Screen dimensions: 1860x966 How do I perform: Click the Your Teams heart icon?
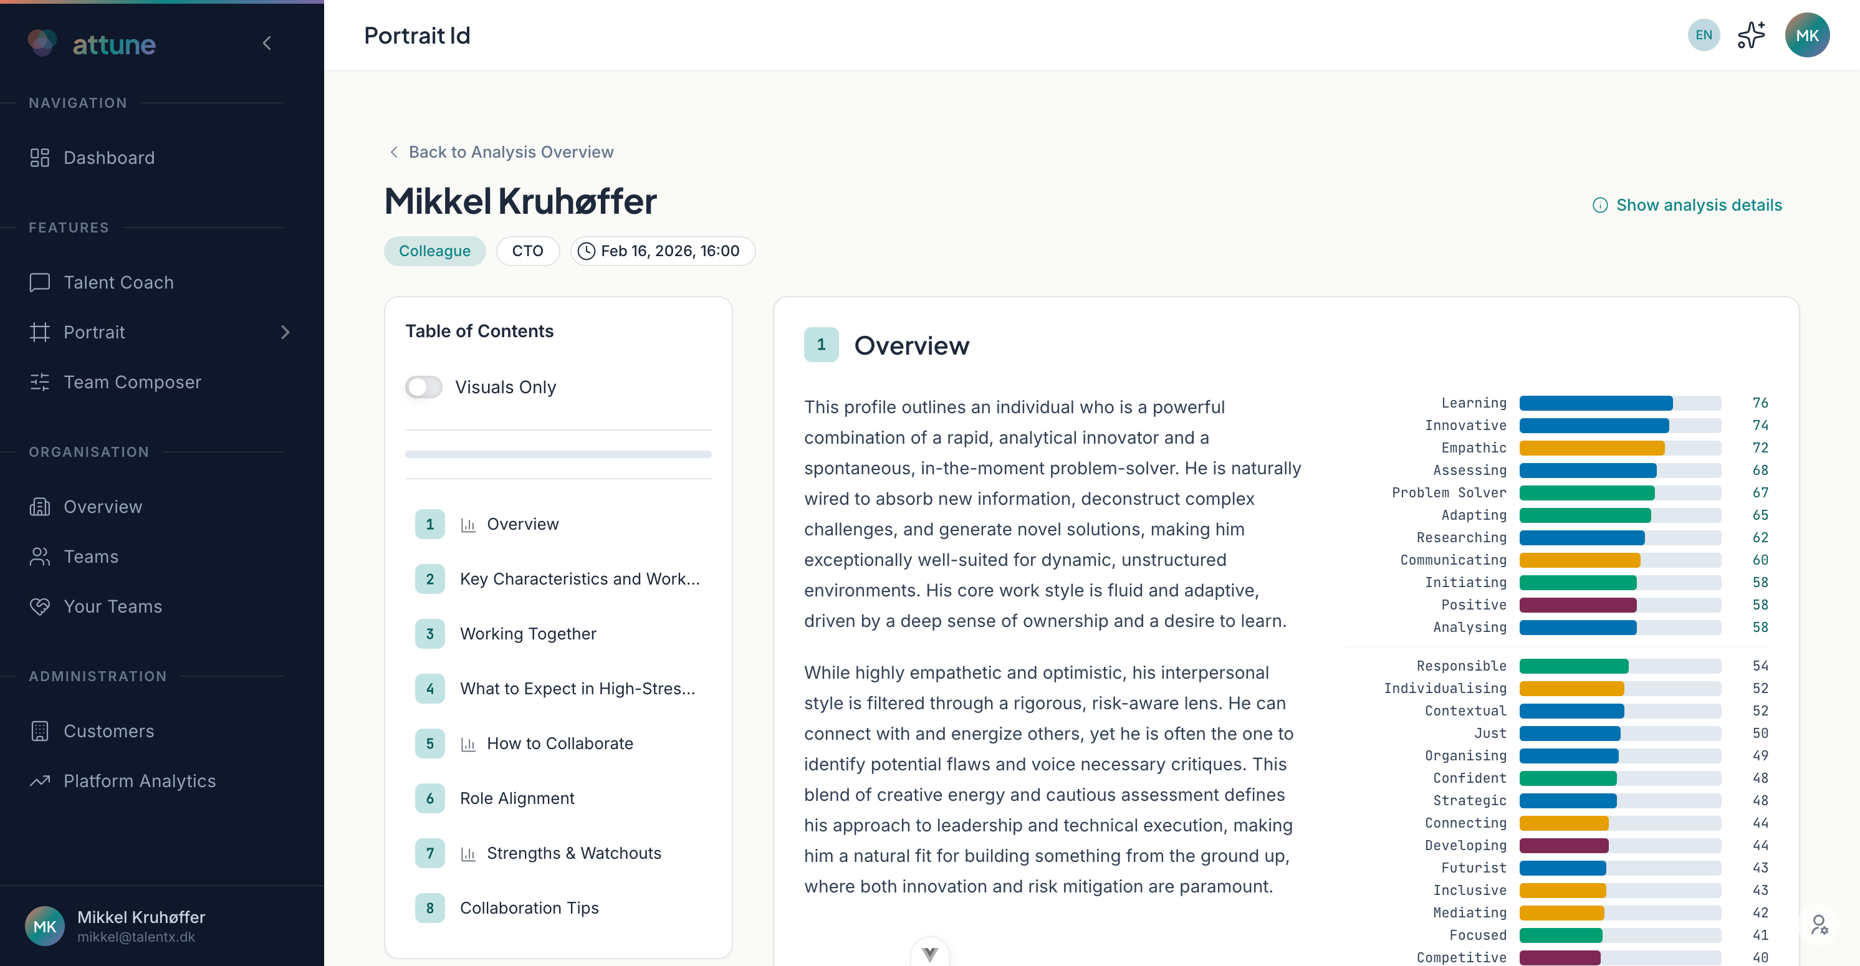[40, 606]
